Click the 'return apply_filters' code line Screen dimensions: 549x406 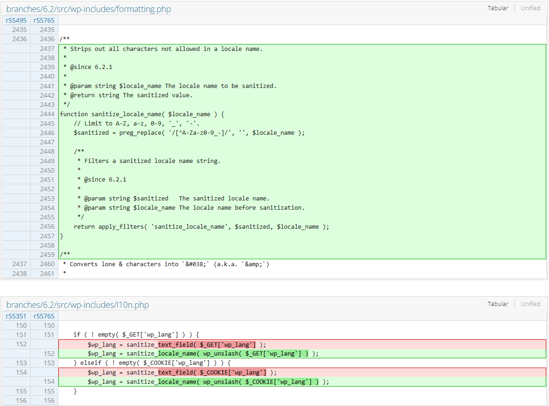pos(202,226)
